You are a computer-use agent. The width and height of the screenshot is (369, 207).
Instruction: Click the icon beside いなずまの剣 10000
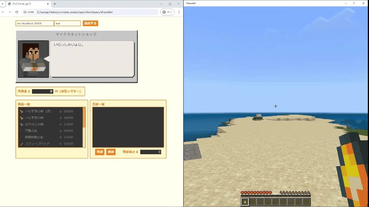pos(21,118)
